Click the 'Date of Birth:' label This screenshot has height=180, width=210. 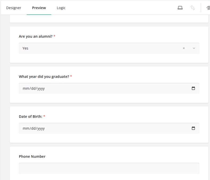(30, 117)
